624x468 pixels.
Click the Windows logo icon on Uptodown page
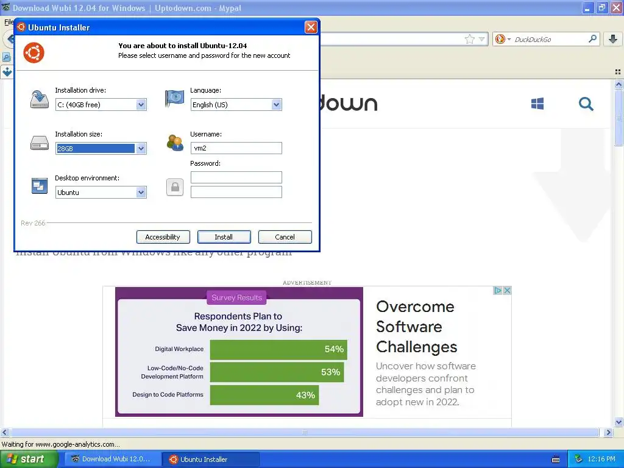click(537, 104)
